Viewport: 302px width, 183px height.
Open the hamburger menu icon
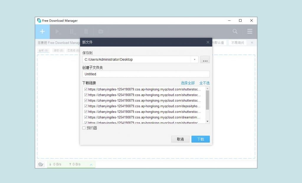pyautogui.click(x=250, y=31)
